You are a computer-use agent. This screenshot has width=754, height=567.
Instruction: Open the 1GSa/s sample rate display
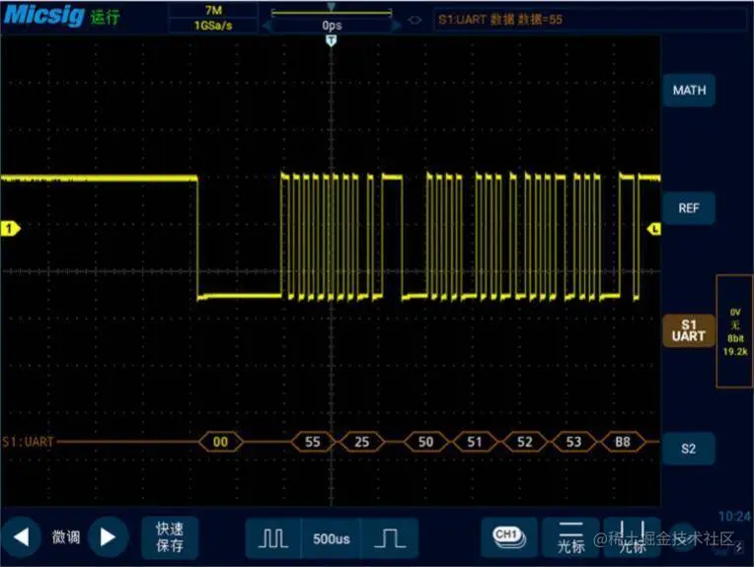click(x=213, y=26)
